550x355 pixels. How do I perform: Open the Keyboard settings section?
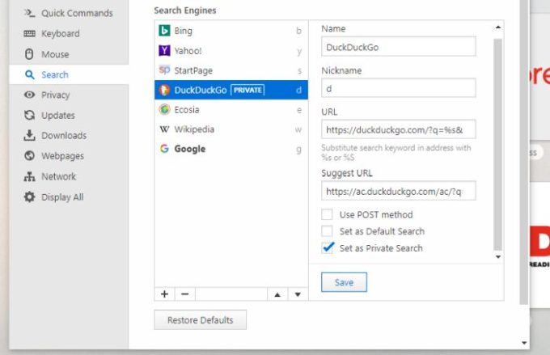[60, 33]
